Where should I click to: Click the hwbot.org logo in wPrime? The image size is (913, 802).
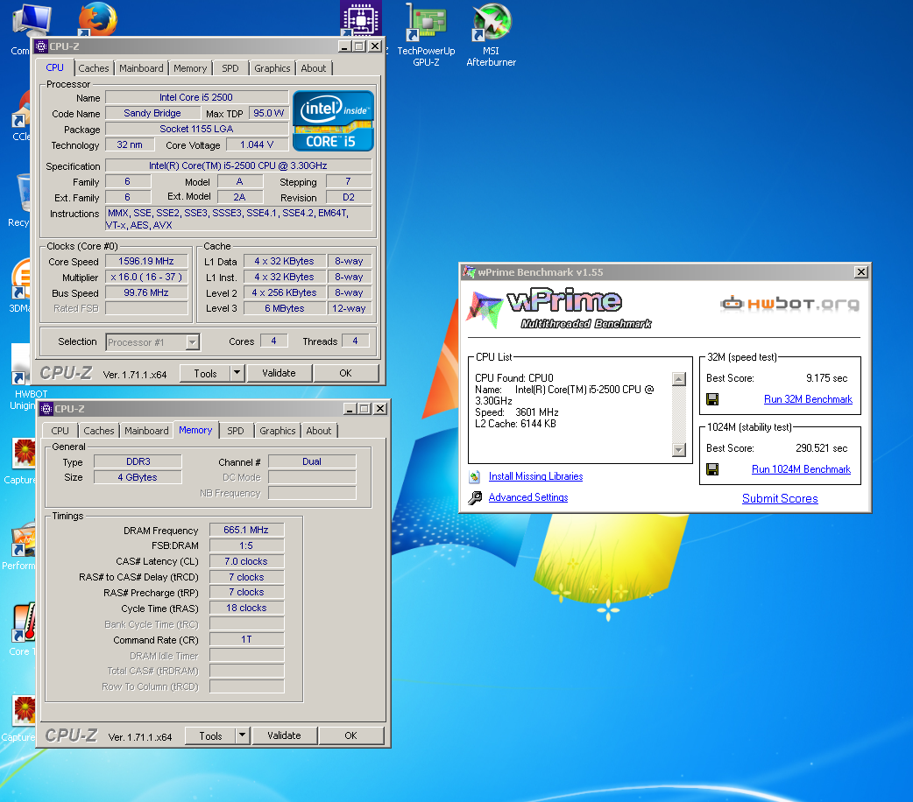(x=790, y=303)
